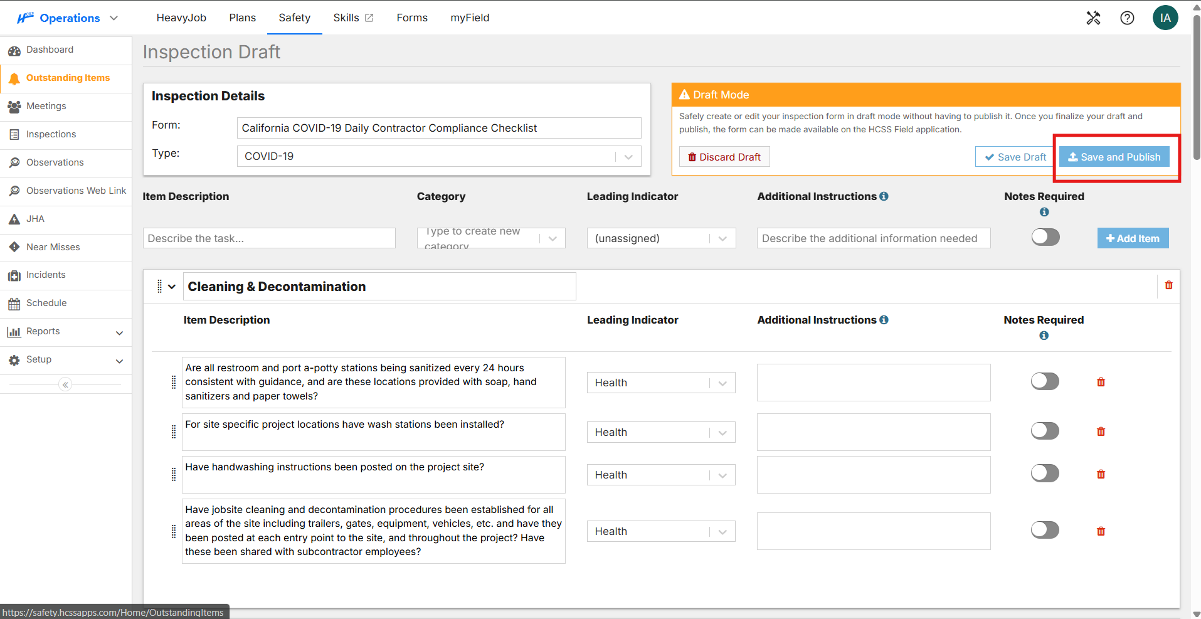1201x619 pixels.
Task: Delete the Cleaning & Decontamination category
Action: 1168,285
